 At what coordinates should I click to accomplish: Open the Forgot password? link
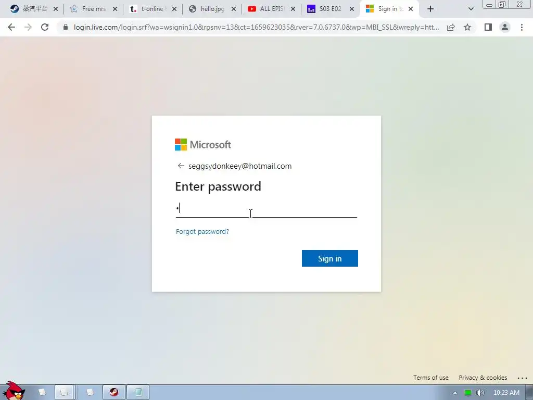tap(202, 232)
